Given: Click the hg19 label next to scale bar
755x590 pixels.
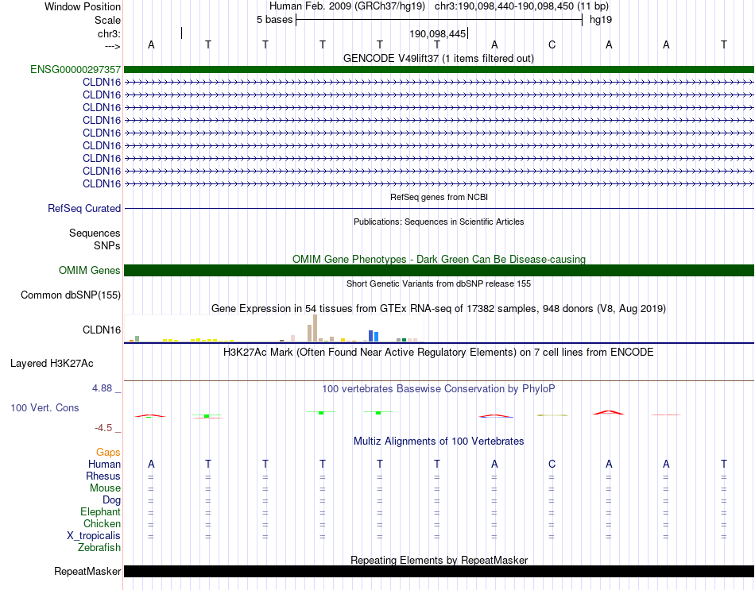Looking at the screenshot, I should pos(601,20).
